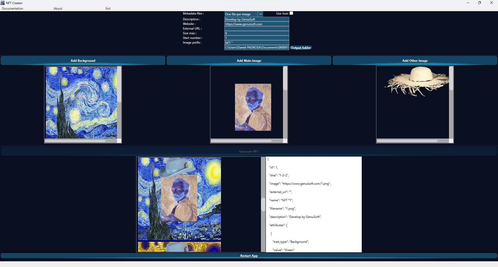Expand the Metadata files dropdown arrow
Image resolution: width=498 pixels, height=267 pixels.
pyautogui.click(x=261, y=14)
